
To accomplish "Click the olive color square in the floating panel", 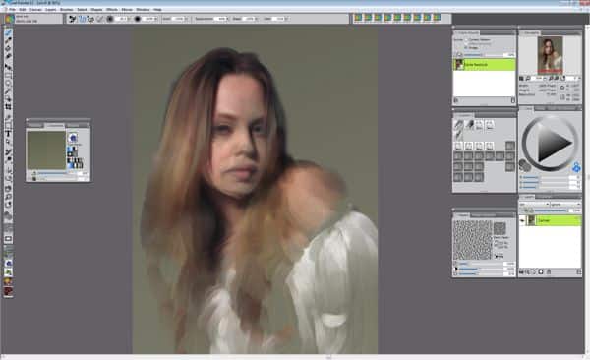I will [46, 150].
